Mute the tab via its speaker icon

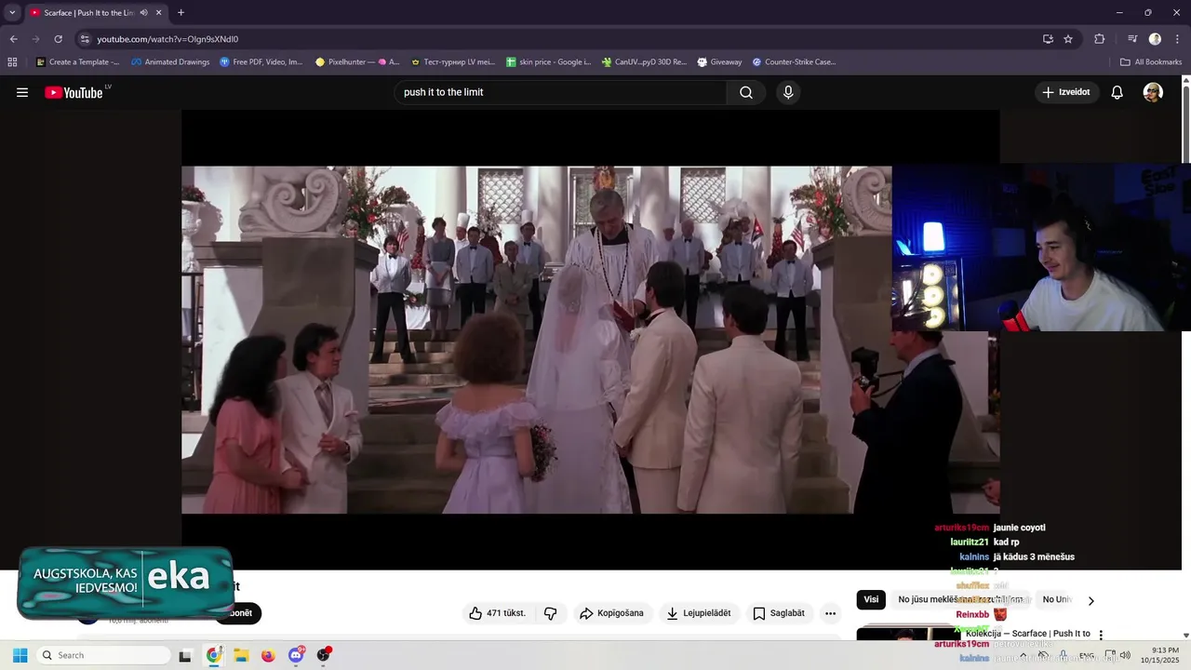[x=143, y=13]
